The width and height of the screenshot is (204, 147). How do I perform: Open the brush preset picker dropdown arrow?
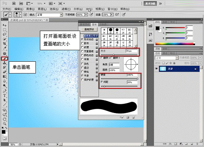pos(21,14)
